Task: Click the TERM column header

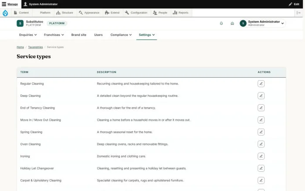Action: pyautogui.click(x=24, y=72)
